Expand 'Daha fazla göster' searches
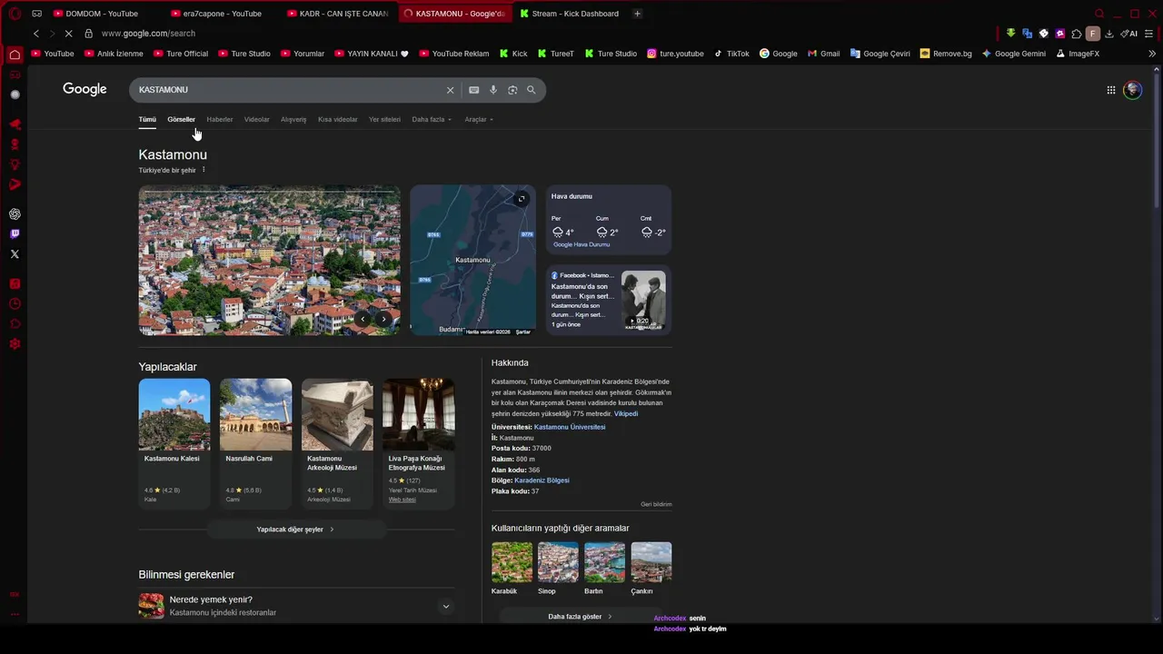 pos(581,617)
